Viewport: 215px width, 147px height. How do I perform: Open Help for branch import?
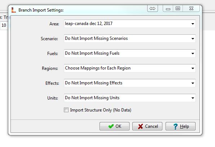click(x=181, y=126)
